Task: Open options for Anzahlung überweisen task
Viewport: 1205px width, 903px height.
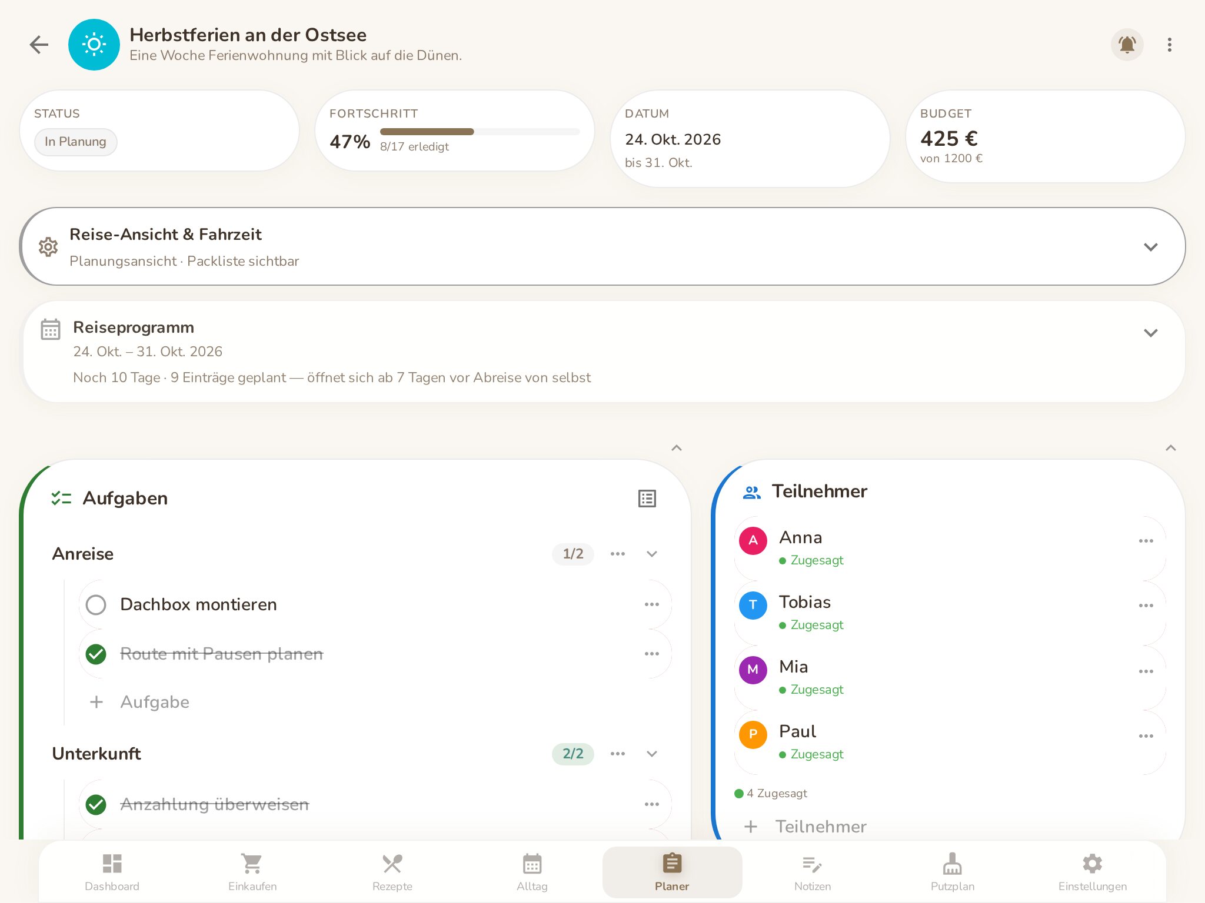Action: [x=651, y=804]
